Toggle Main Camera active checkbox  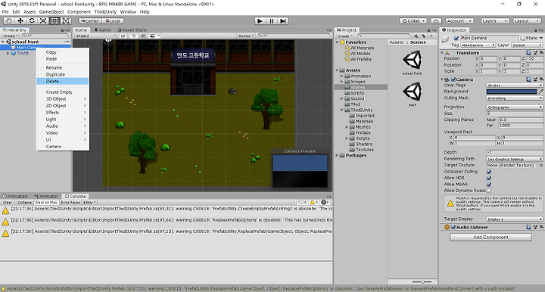[x=456, y=38]
